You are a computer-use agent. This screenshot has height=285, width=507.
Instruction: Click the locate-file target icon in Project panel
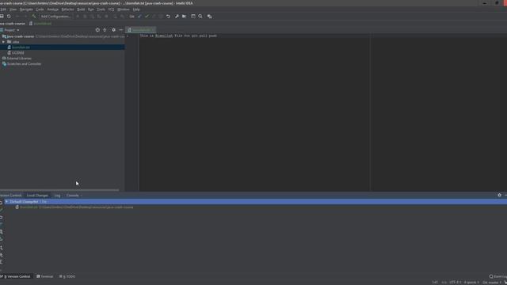[x=97, y=30]
